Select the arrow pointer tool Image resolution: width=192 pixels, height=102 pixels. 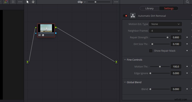(27, 2)
